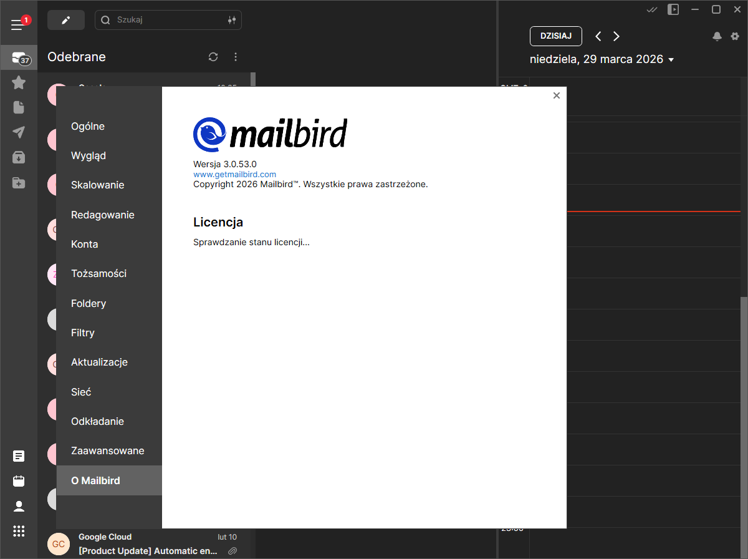The width and height of the screenshot is (748, 559).
Task: Open search filter options icon
Action: tap(232, 20)
